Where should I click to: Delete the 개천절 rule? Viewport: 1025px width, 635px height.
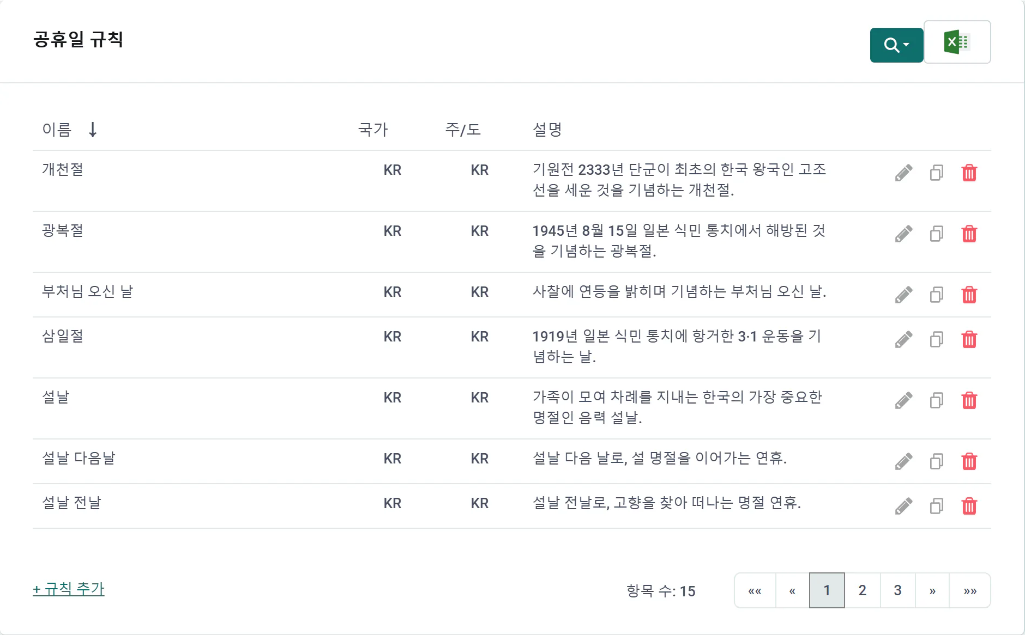click(x=969, y=173)
